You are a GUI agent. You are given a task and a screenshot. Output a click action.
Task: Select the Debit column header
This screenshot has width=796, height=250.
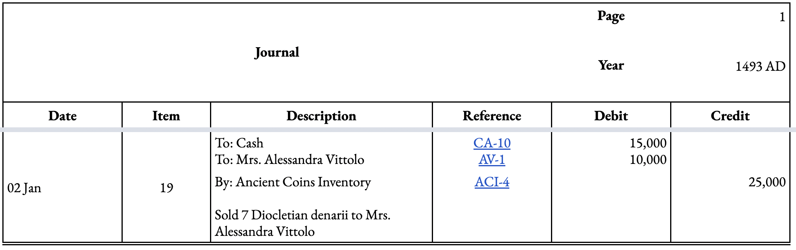click(x=611, y=116)
